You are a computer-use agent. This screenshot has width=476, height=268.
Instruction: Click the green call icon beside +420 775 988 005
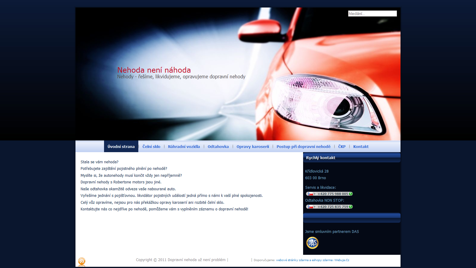pyautogui.click(x=351, y=194)
